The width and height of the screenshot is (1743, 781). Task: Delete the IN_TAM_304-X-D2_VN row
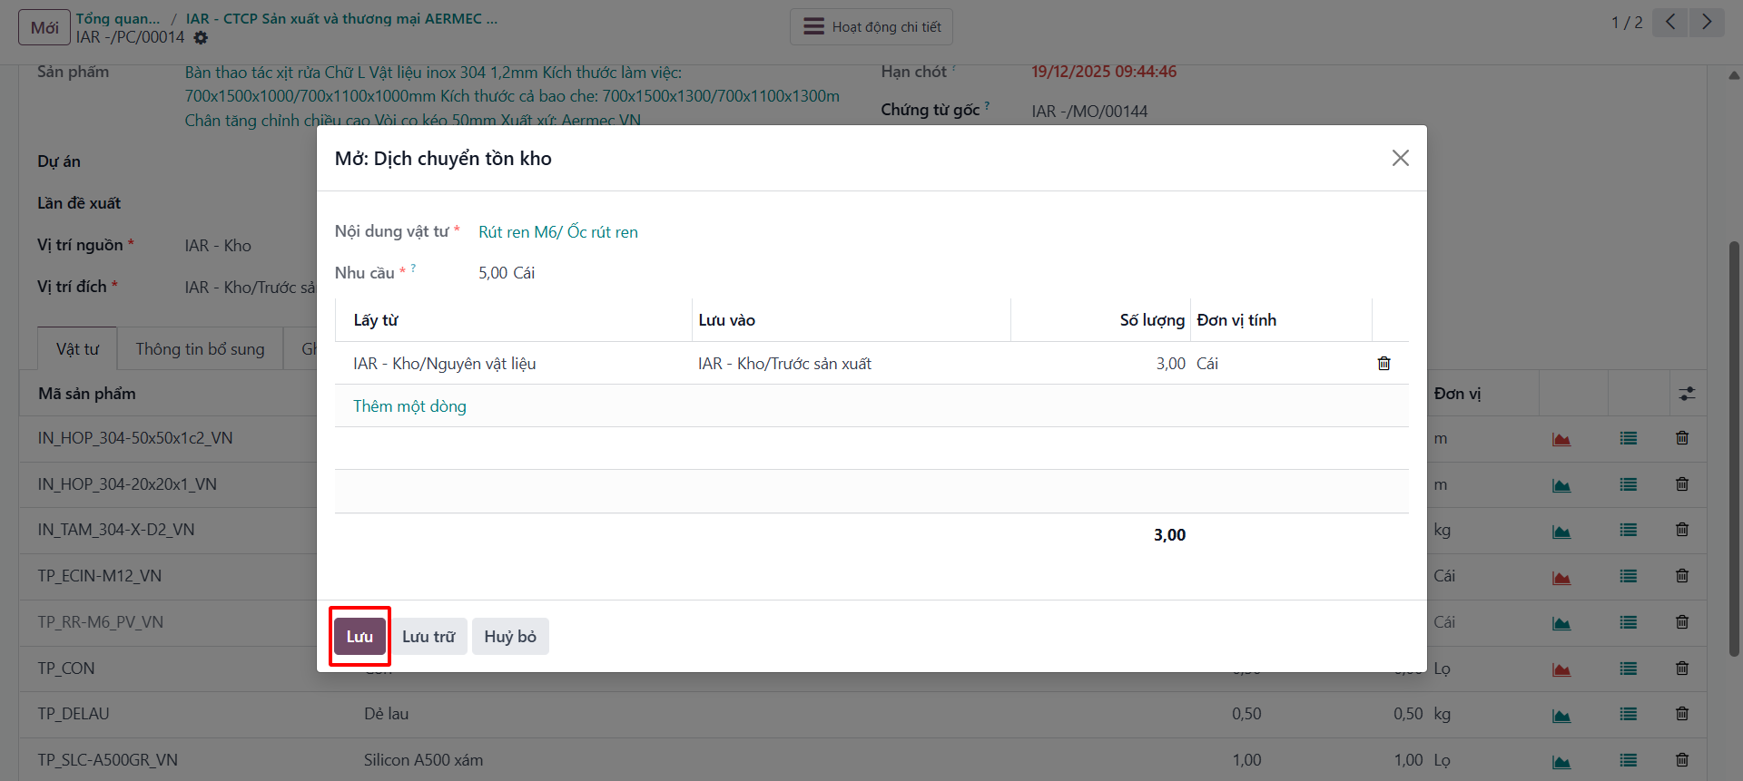(1682, 530)
